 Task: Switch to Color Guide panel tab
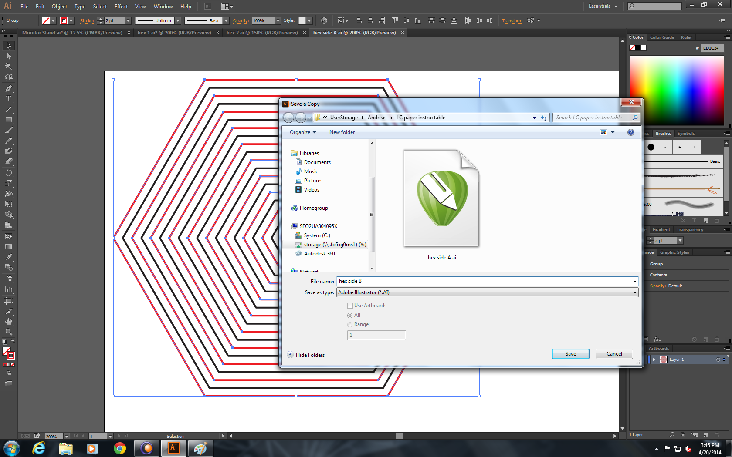point(662,37)
